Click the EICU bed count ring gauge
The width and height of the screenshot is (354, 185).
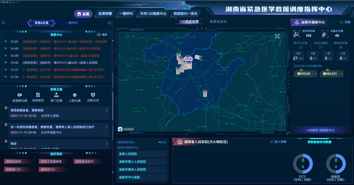(303, 164)
